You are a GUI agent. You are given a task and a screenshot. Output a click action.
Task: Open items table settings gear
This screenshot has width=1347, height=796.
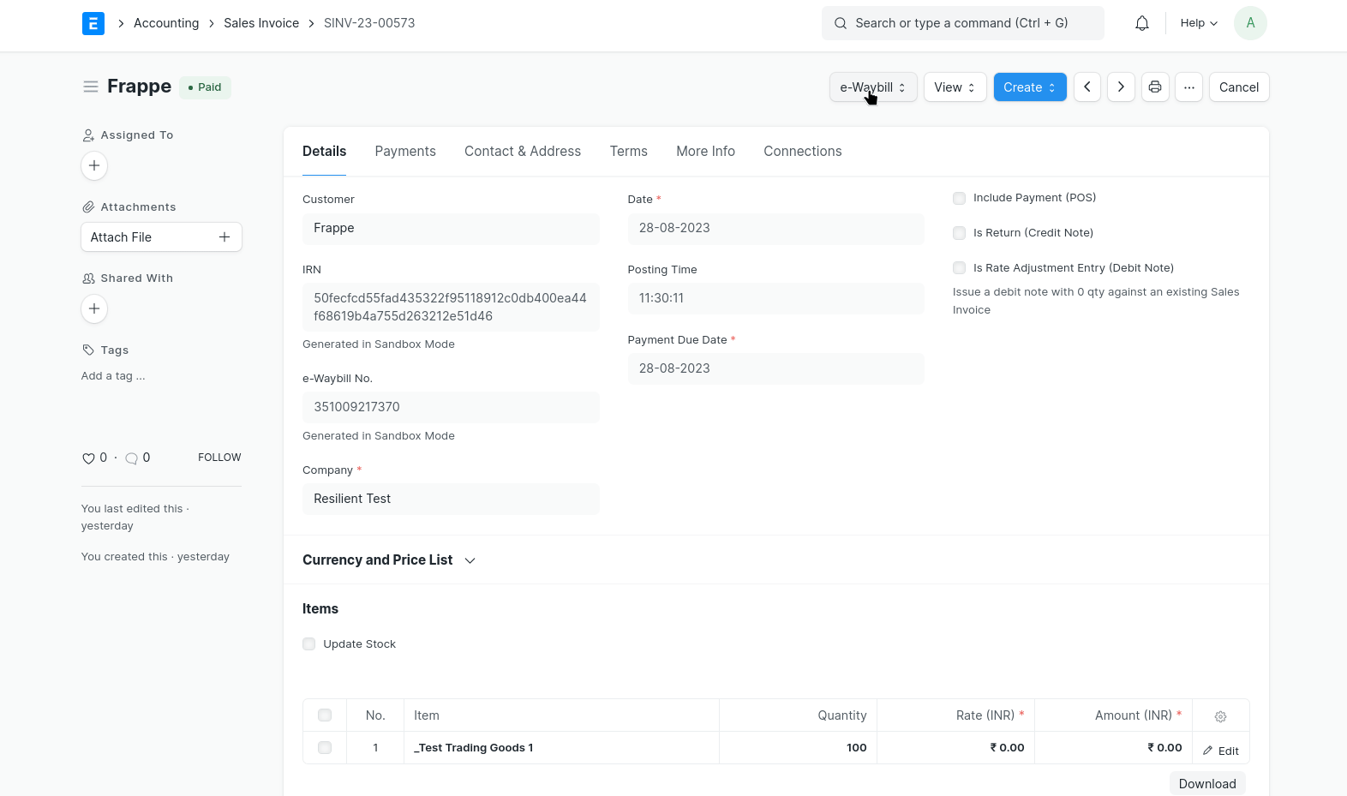(1220, 716)
